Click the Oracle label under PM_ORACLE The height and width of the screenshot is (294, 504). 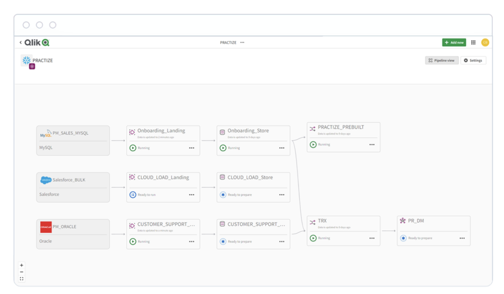45,241
